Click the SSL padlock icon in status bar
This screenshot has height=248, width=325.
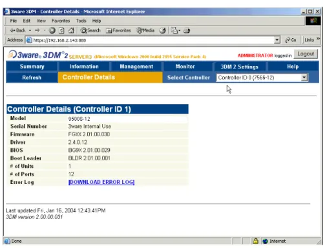pyautogui.click(x=255, y=241)
